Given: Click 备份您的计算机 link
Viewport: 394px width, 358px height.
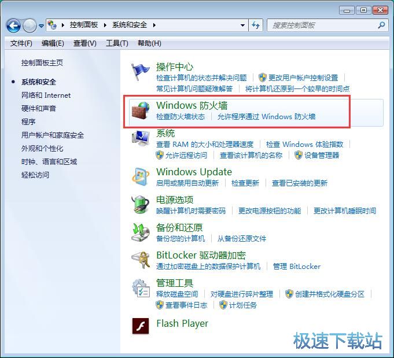Looking at the screenshot, I should [181, 238].
